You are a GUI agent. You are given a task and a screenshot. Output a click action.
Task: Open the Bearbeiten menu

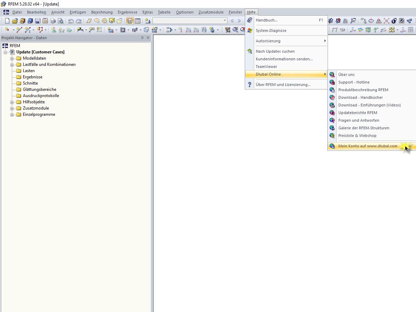[x=36, y=12]
